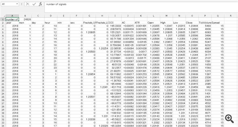The width and height of the screenshot is (238, 127).
Task: Click TickVolume value 962
Action: pyautogui.click(x=205, y=87)
